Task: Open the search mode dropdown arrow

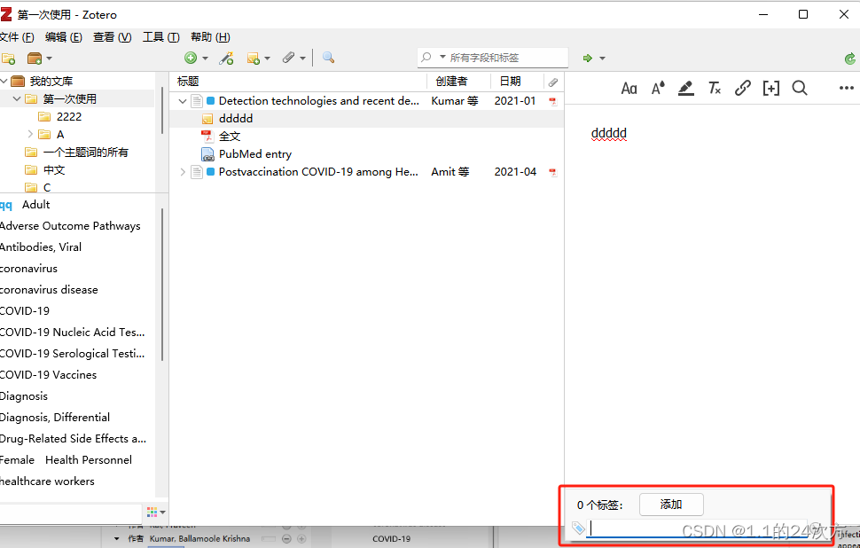Action: pyautogui.click(x=442, y=57)
